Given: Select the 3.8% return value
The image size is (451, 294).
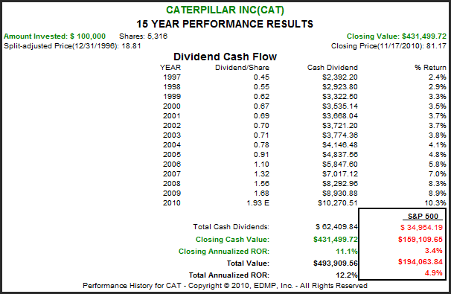Looking at the screenshot, I should pyautogui.click(x=437, y=135).
